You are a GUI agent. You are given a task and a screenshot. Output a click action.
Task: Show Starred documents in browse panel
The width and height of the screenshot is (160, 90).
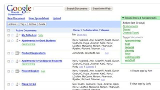tap(126, 29)
